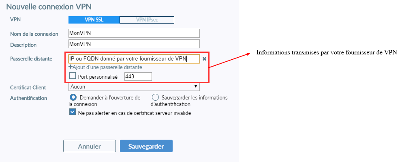Click the Authentification label

click(x=28, y=98)
